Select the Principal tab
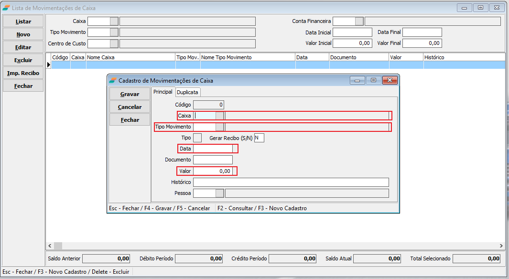Viewport: 509px width, 279px height. click(162, 92)
